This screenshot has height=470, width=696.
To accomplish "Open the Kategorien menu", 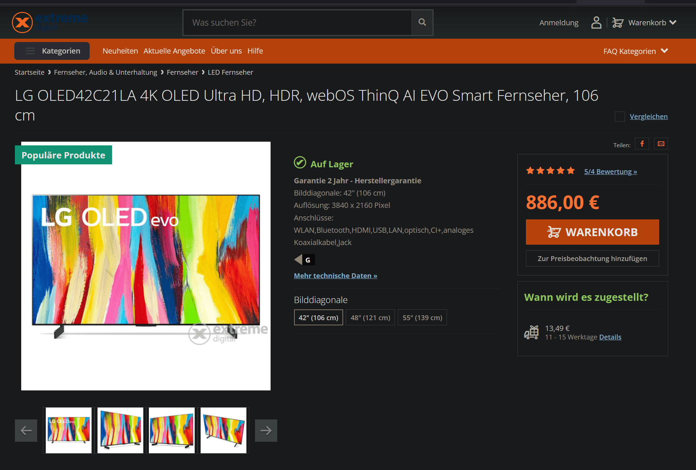I will 52,51.
